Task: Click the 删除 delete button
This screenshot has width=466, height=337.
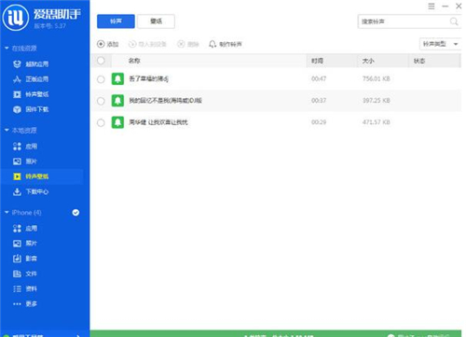Action: (x=188, y=44)
